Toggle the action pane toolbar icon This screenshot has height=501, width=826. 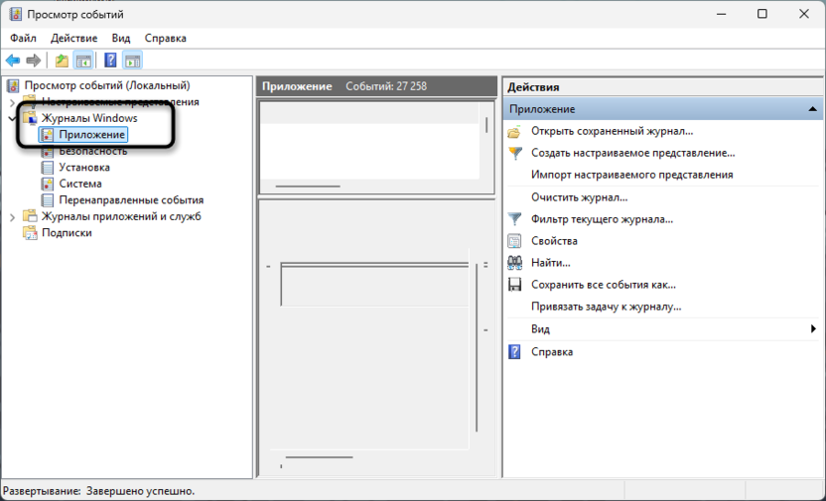coord(132,61)
